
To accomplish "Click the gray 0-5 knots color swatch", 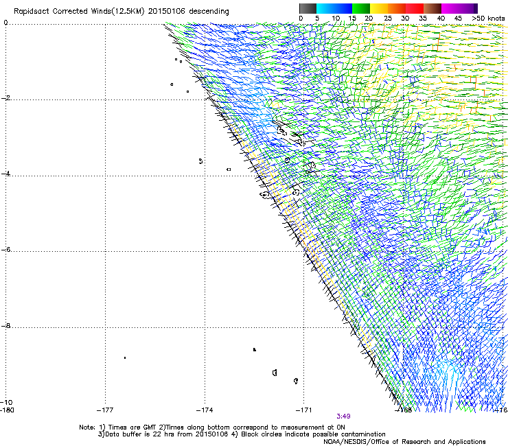I will click(308, 8).
